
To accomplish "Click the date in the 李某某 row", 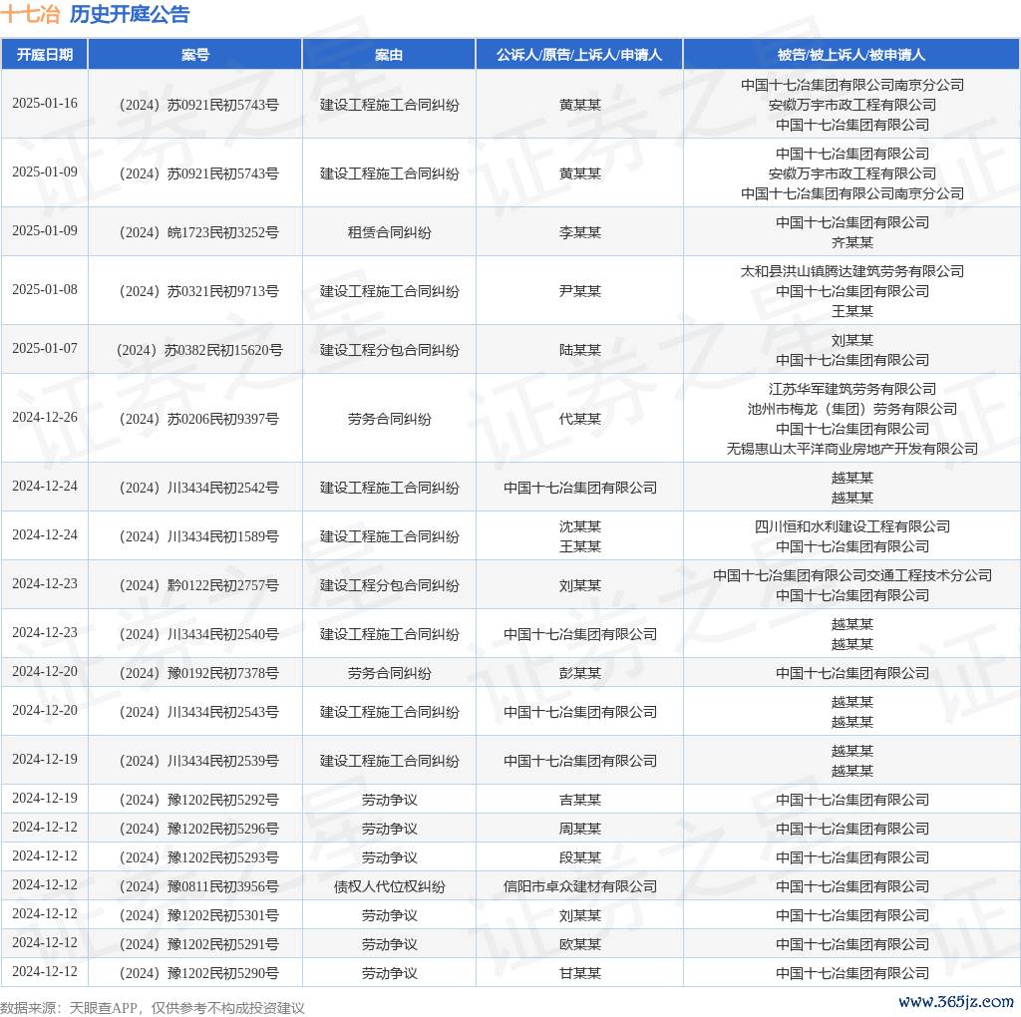I will pyautogui.click(x=44, y=231).
